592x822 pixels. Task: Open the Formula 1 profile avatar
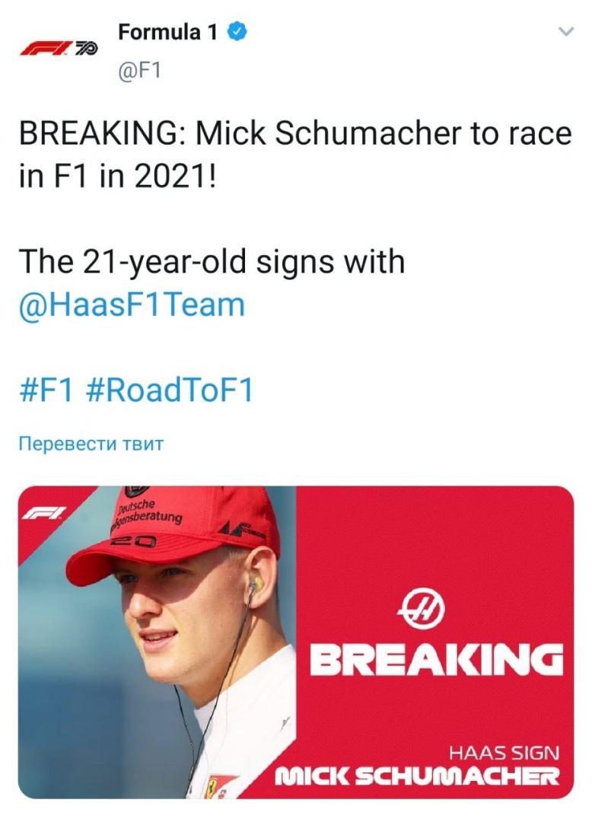tap(58, 49)
